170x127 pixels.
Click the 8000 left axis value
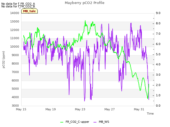point(15,63)
